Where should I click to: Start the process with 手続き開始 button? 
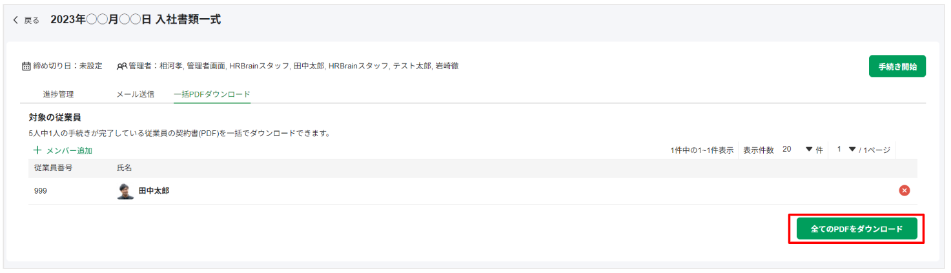click(897, 66)
